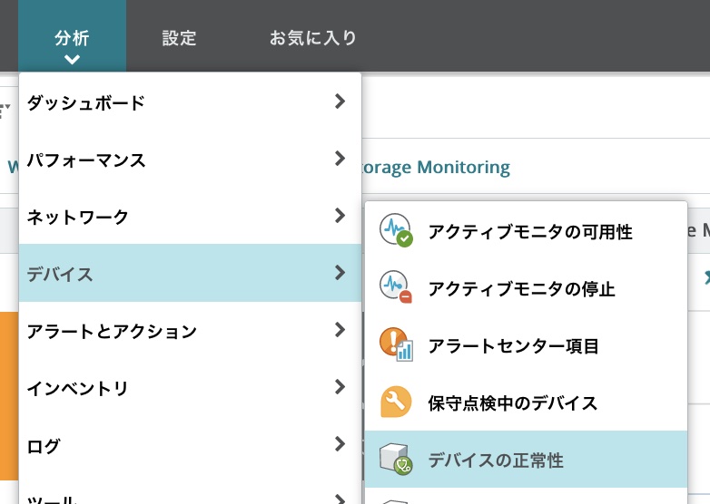
Task: Click the アクティブモニタの停止 icon
Action: 396,288
